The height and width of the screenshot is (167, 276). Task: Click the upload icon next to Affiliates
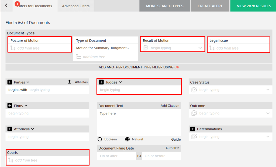[69, 82]
